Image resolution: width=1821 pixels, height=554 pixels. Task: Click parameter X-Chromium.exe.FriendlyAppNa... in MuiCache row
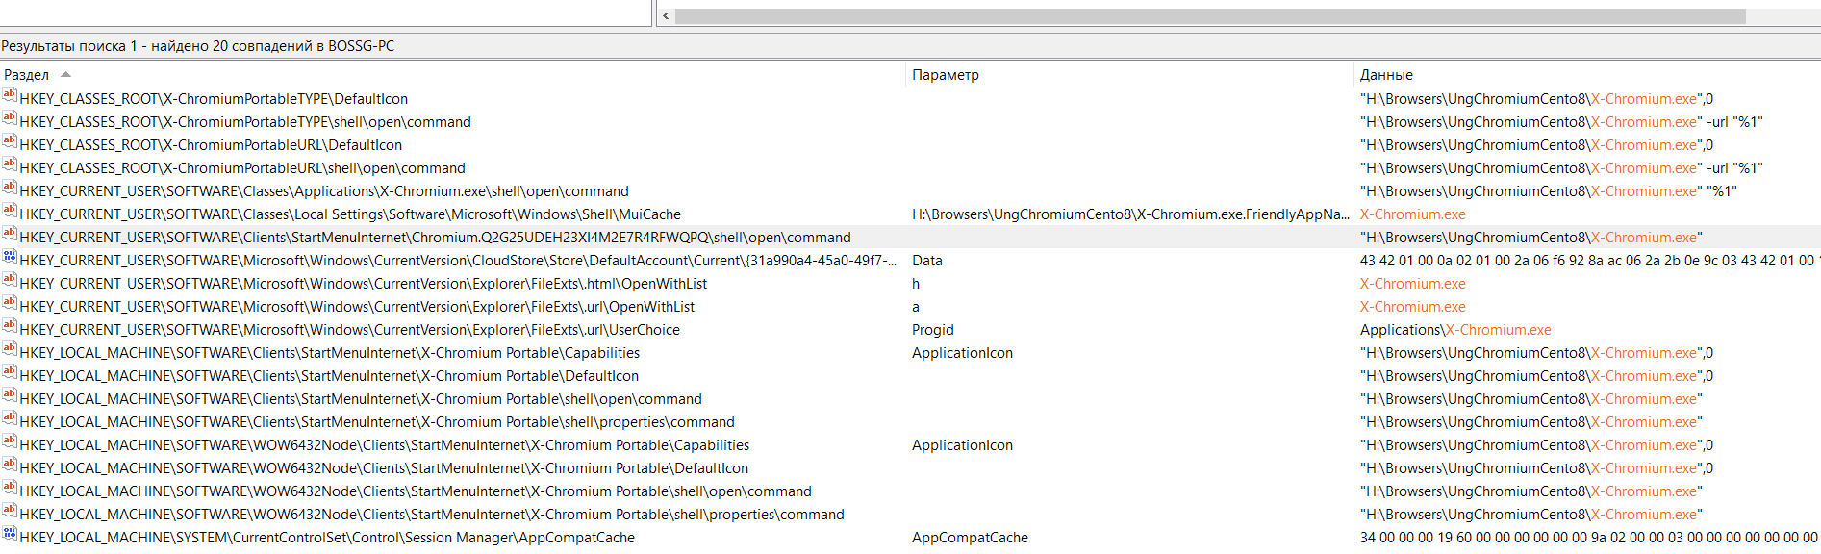(1130, 214)
